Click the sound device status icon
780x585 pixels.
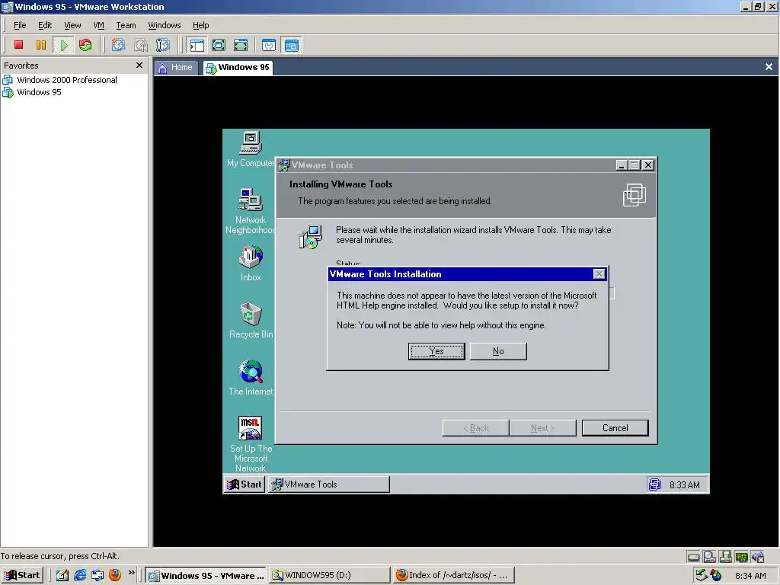coord(758,557)
